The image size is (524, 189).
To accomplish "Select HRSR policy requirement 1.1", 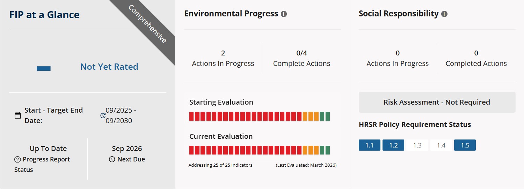I will coord(369,145).
